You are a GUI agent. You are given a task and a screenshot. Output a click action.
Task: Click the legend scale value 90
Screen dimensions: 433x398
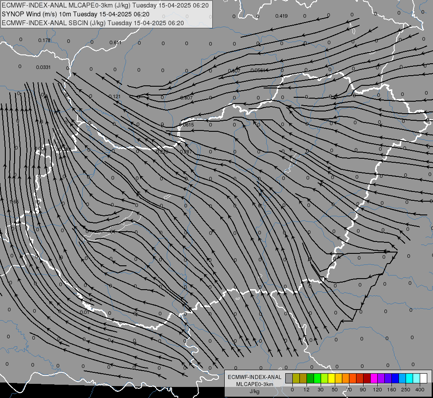[363, 390]
